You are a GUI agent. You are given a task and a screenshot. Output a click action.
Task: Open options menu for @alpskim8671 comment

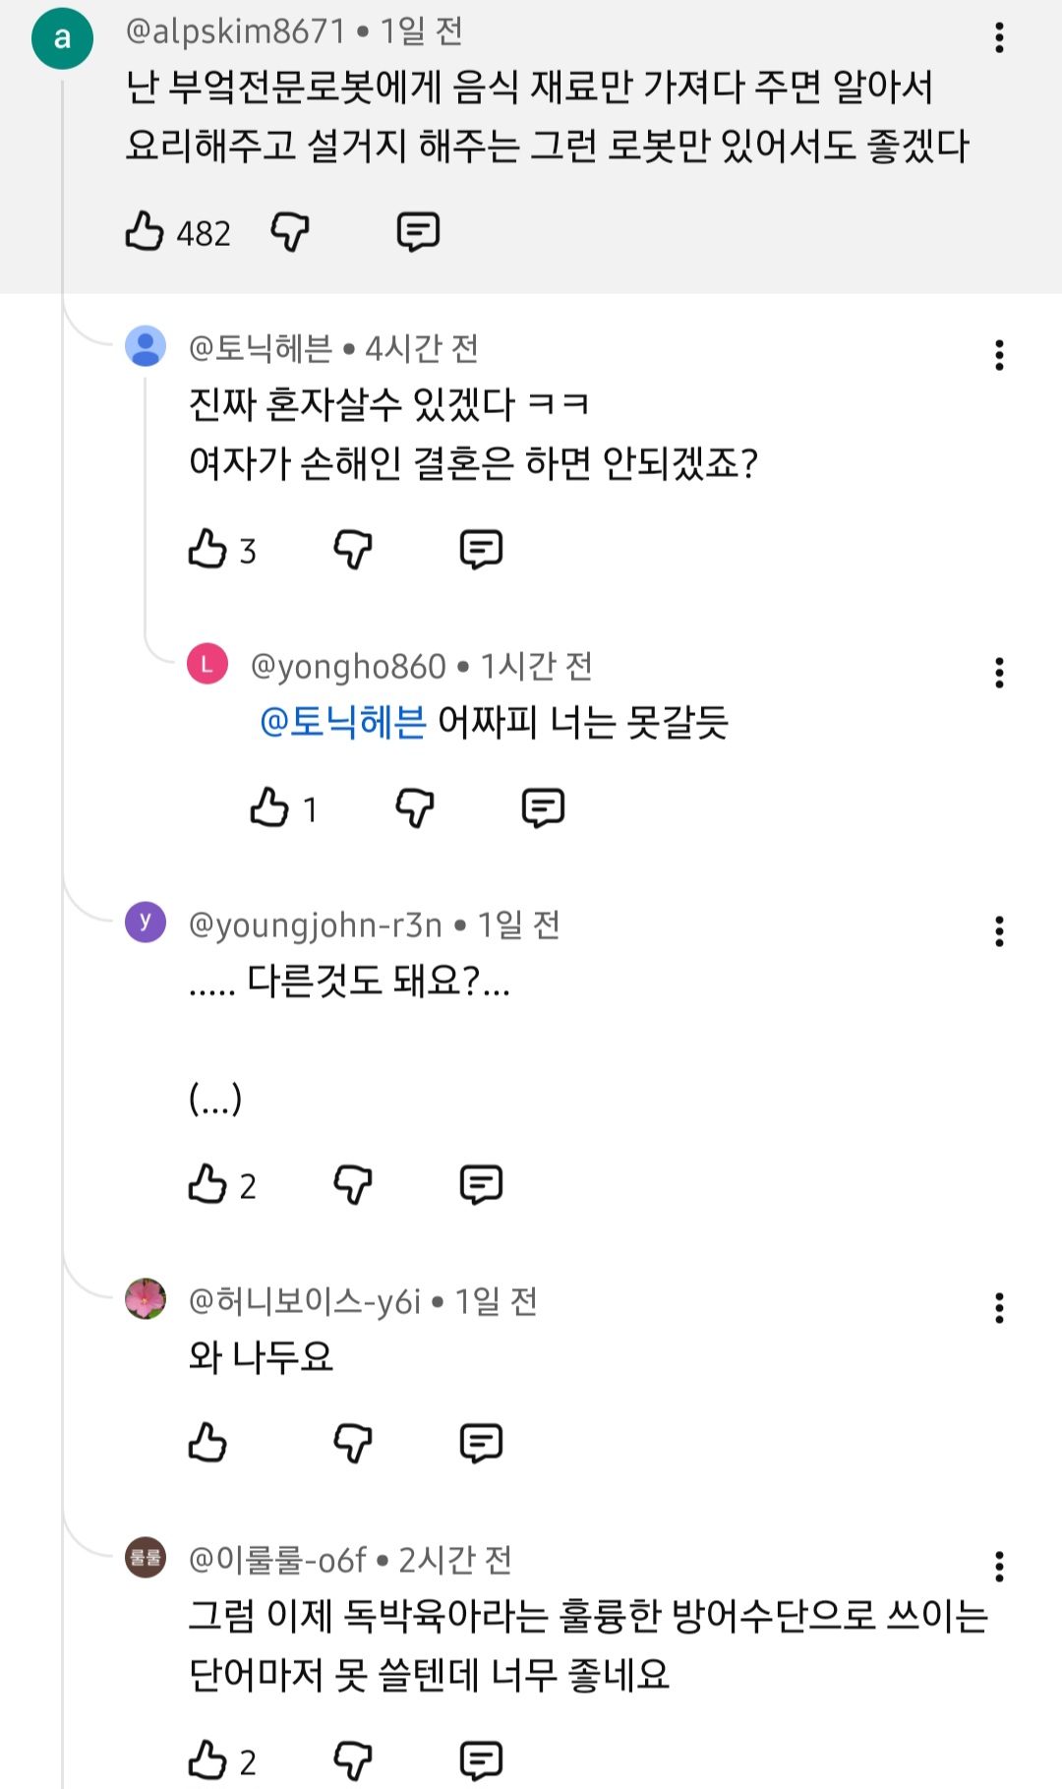pyautogui.click(x=999, y=37)
